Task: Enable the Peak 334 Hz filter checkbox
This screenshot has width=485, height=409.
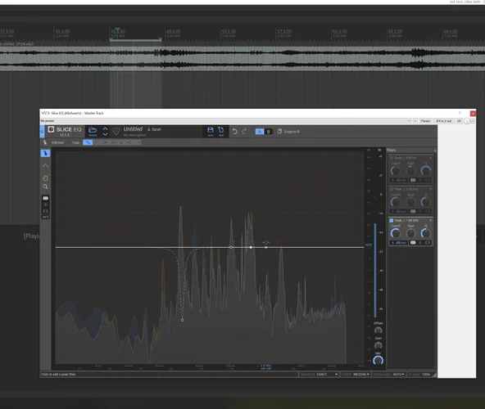Action: click(x=392, y=158)
